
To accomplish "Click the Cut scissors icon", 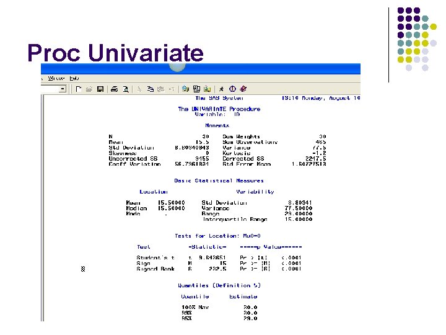I will [139, 89].
